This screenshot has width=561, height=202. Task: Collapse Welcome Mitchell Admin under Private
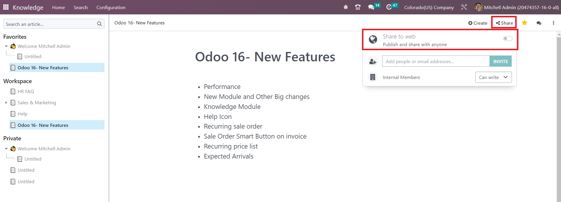[x=6, y=149]
